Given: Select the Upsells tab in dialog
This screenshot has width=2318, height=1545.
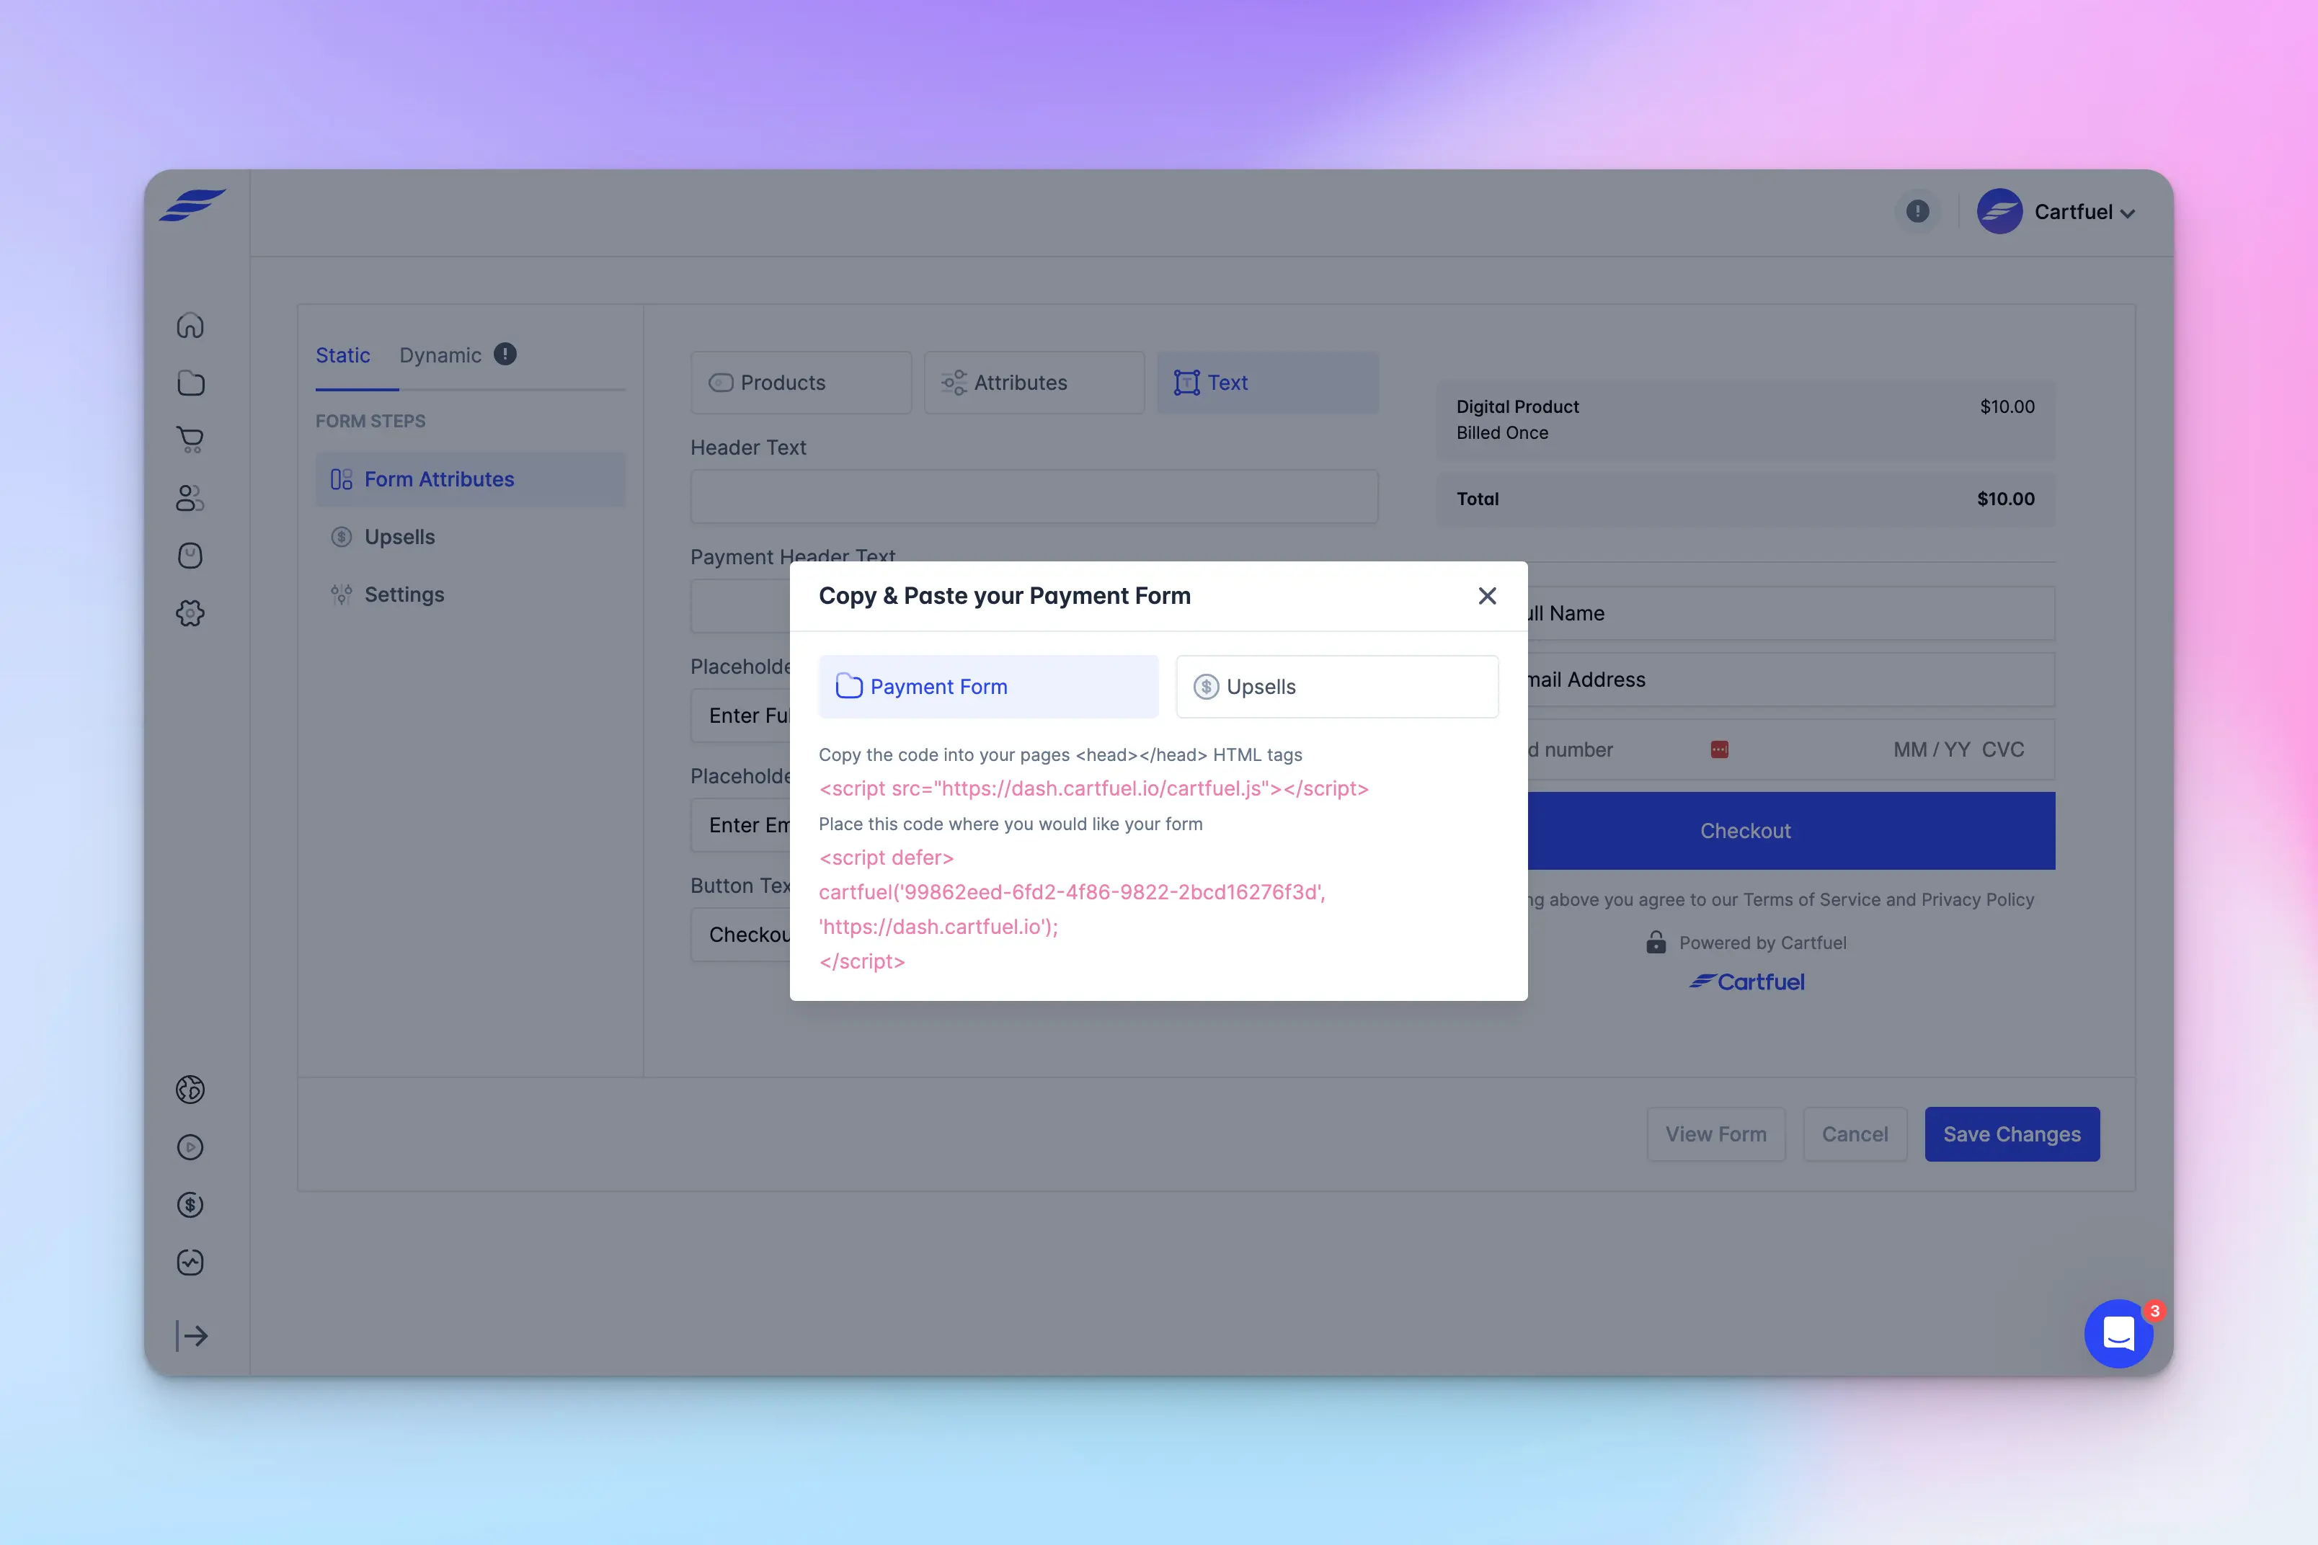Looking at the screenshot, I should (1337, 687).
